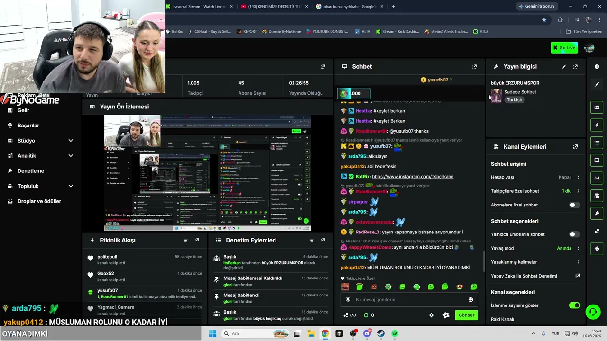Switch to the okan buruk ayakkabı Google tab
Viewport: 607px width, 341px height.
coord(350,7)
